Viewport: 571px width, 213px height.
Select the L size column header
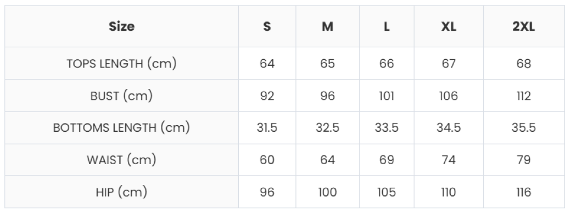coord(387,26)
